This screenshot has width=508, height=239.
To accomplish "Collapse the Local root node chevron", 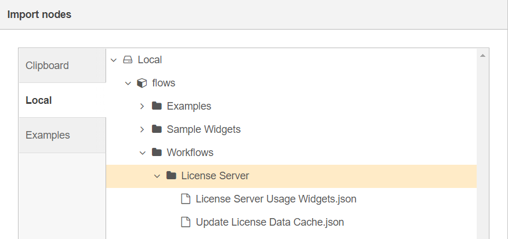I will click(x=114, y=60).
